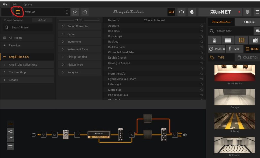Open the Edit menu
Screen dimensions: 260x158
coord(15,4)
